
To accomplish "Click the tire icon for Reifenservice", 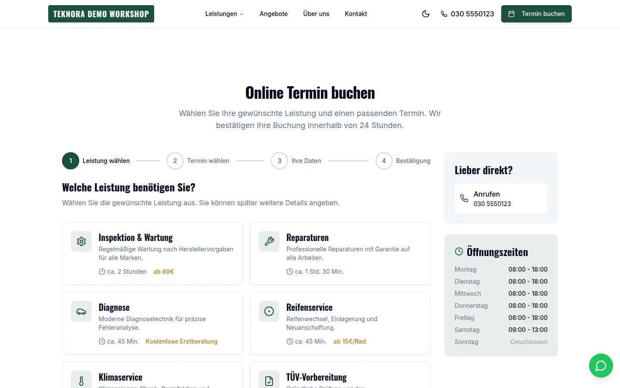I will [269, 311].
